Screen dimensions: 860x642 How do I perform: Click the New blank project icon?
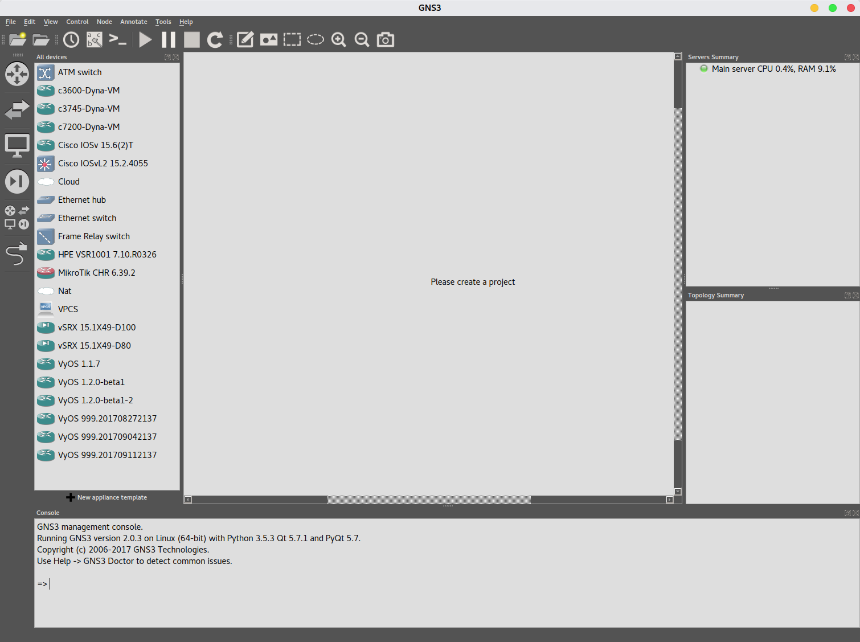coord(18,39)
